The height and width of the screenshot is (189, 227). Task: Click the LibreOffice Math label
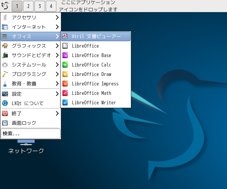click(92, 93)
